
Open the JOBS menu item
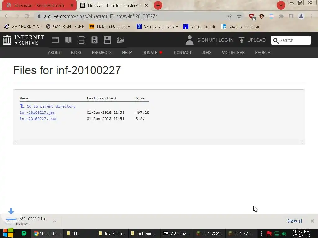207,53
